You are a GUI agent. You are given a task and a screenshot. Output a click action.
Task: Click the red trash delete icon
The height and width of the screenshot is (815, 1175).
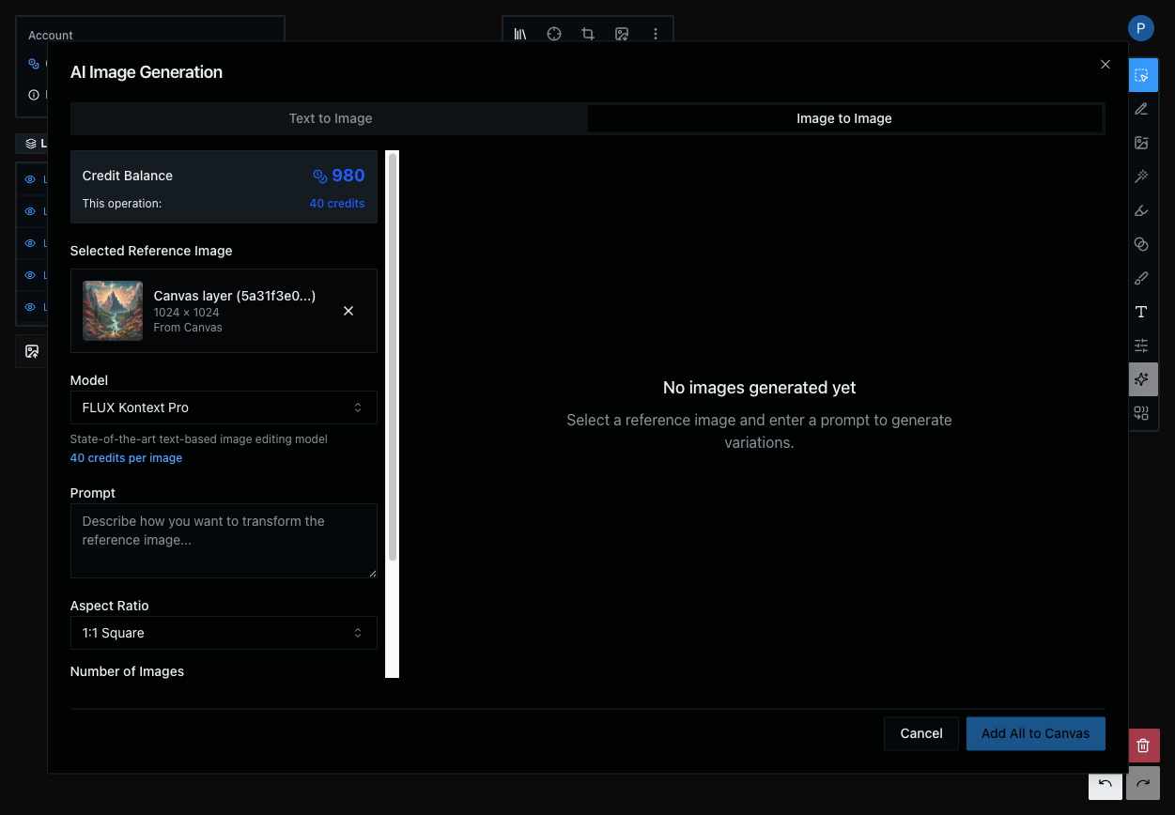(x=1143, y=746)
